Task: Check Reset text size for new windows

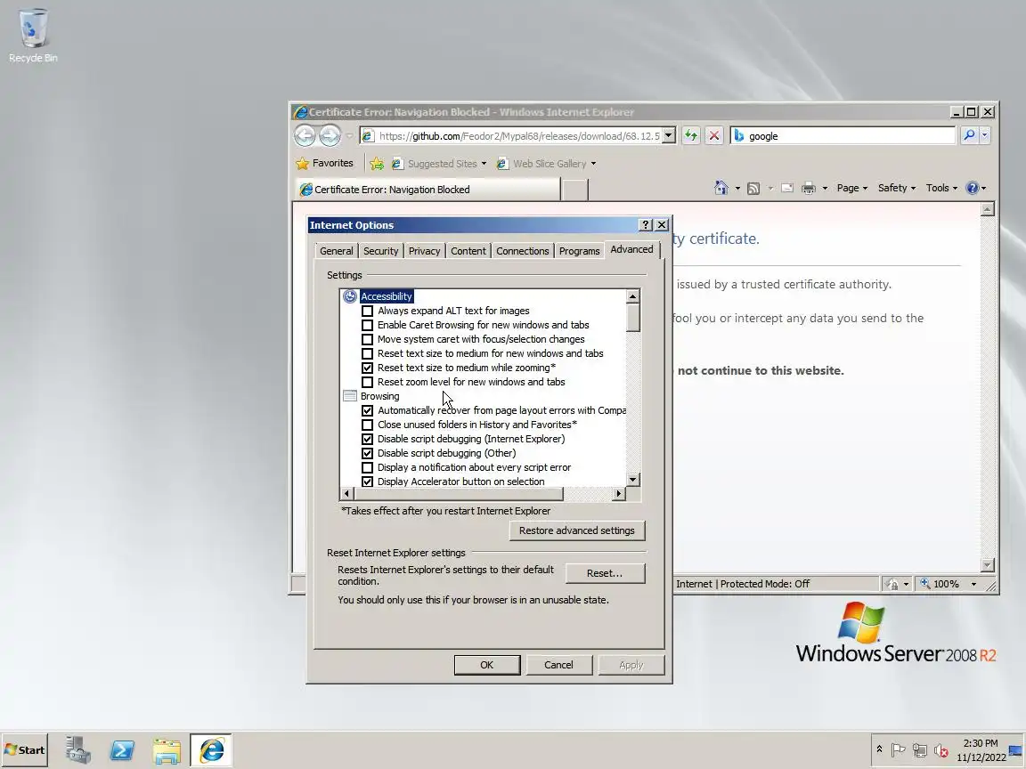Action: coord(367,353)
